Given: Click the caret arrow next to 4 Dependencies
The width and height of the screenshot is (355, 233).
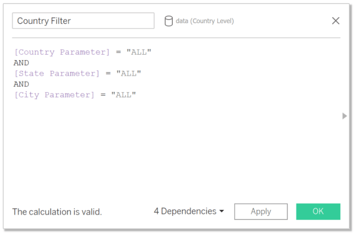Looking at the screenshot, I should [x=221, y=211].
